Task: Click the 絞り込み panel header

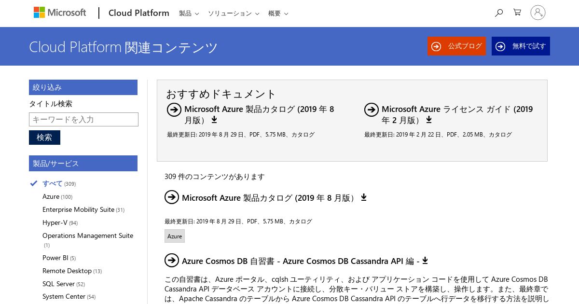Action: (x=83, y=87)
